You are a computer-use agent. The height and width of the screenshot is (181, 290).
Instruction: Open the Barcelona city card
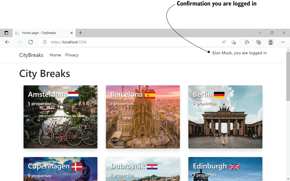click(143, 117)
